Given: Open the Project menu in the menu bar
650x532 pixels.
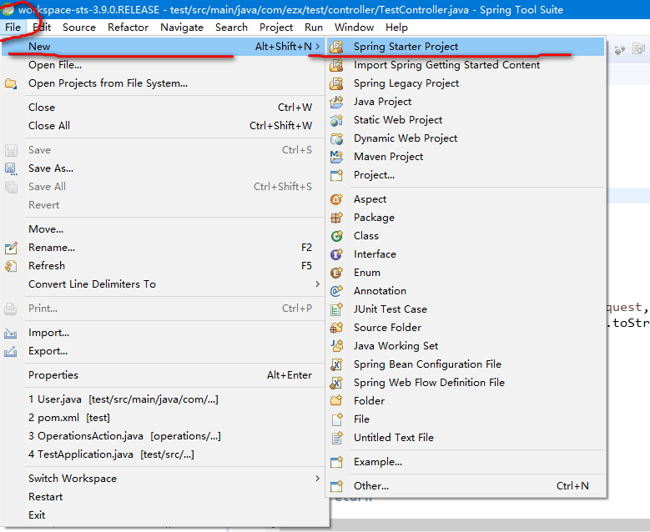Looking at the screenshot, I should point(276,28).
